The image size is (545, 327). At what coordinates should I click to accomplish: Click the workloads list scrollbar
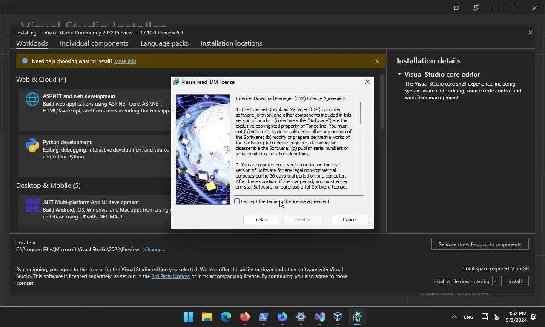[x=382, y=102]
